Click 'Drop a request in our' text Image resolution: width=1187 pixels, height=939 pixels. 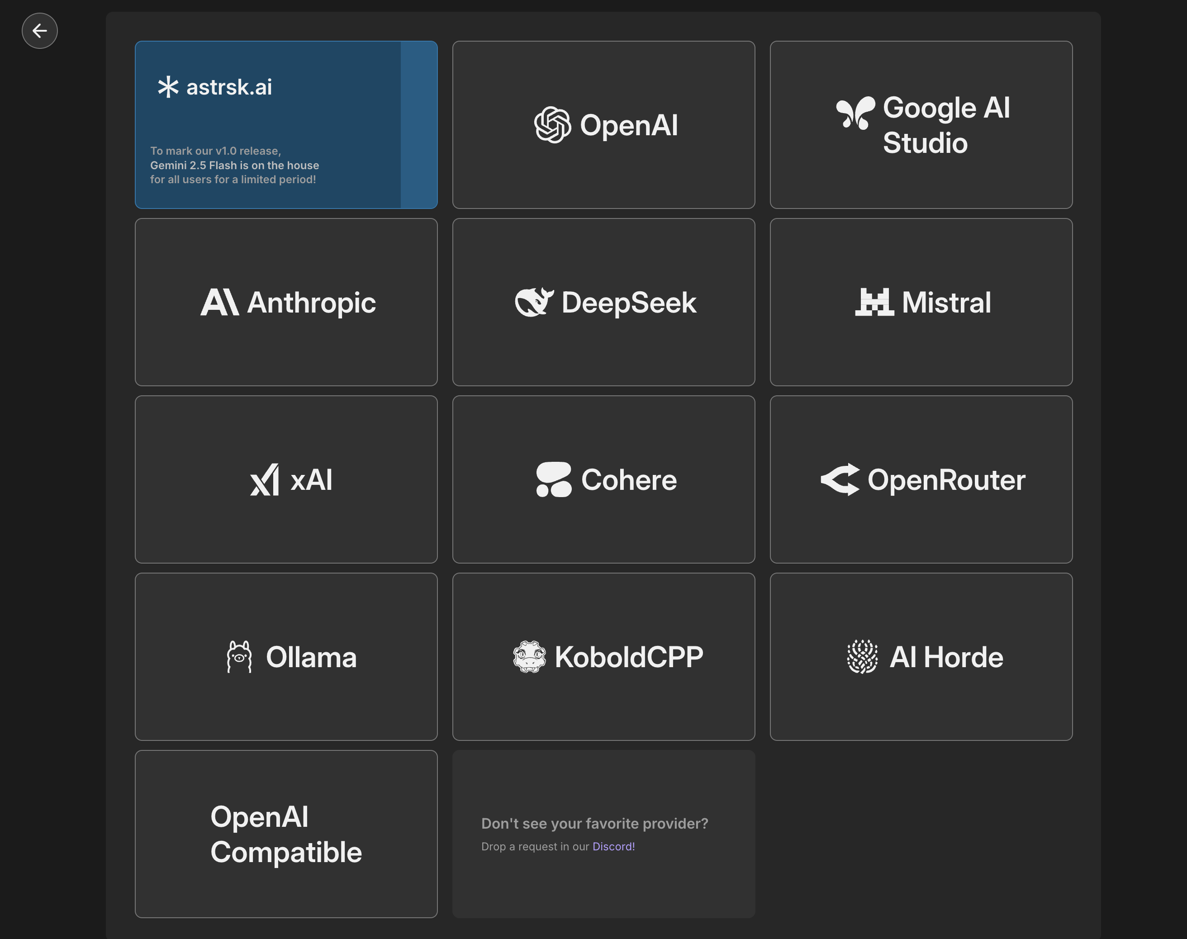point(535,847)
